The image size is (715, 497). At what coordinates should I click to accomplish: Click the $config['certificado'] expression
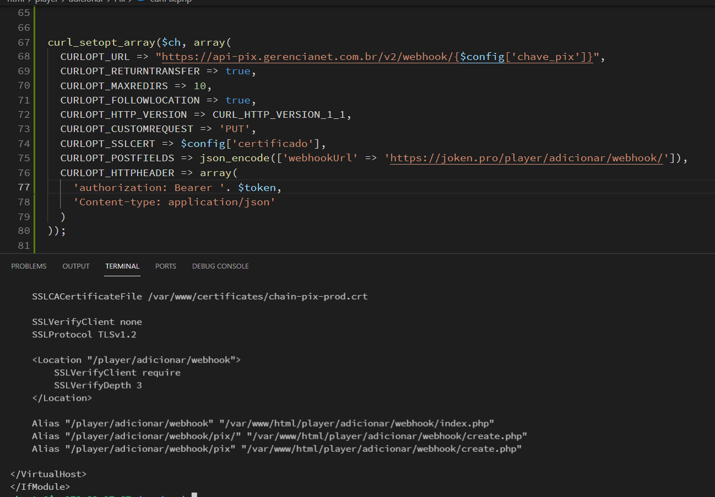pyautogui.click(x=251, y=144)
